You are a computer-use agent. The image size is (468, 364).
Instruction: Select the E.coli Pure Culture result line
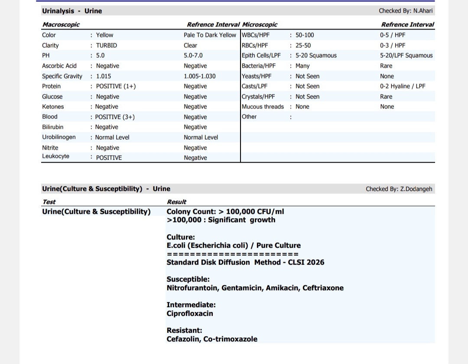click(233, 246)
